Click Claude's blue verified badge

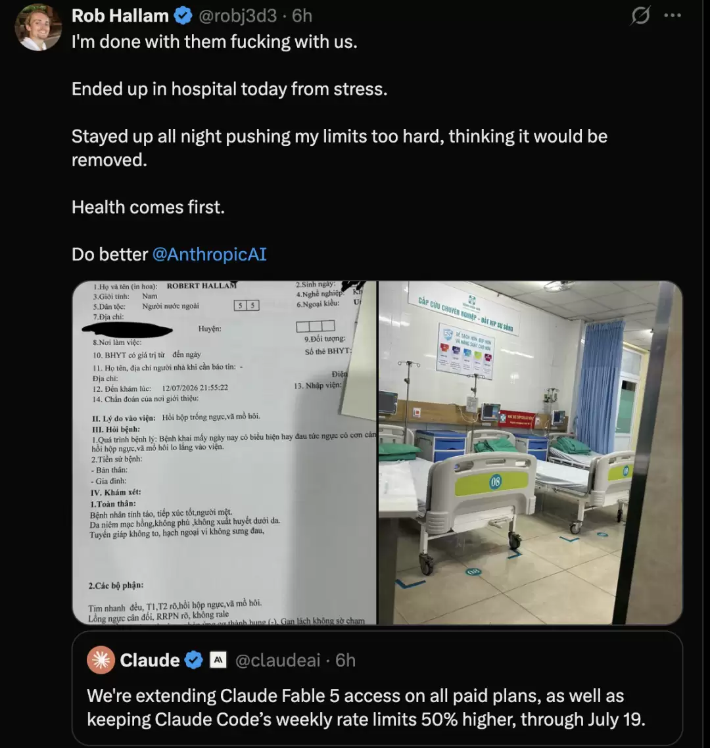point(193,660)
